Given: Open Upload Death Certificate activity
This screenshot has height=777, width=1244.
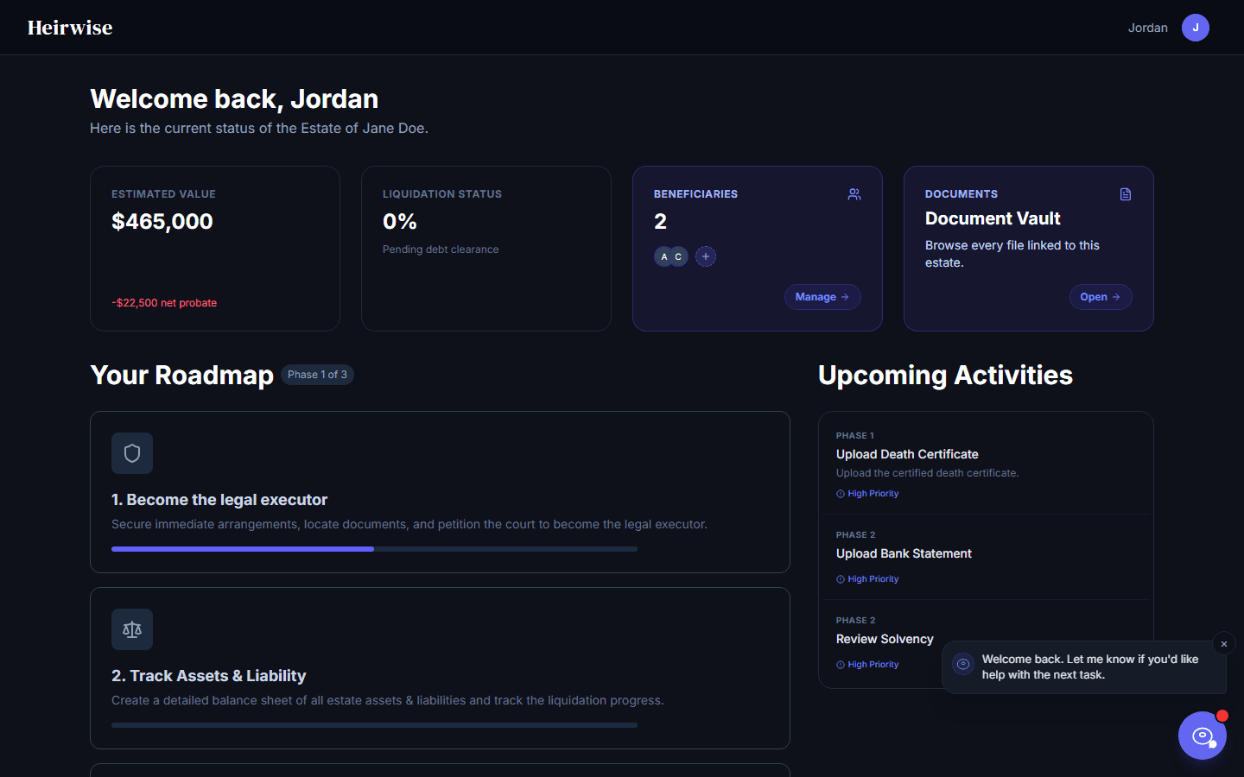Looking at the screenshot, I should coord(907,454).
